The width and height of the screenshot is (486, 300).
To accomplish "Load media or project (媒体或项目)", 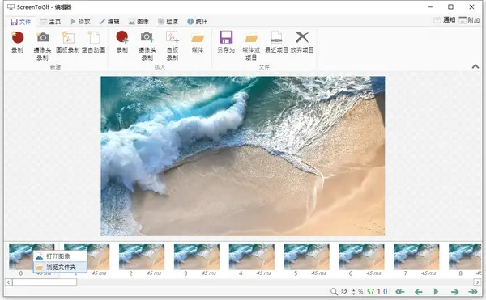I will tap(251, 45).
